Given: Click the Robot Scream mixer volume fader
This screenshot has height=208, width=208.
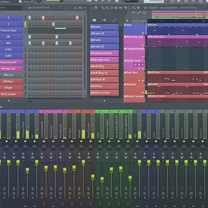Looking at the screenshot, I should point(93,178).
